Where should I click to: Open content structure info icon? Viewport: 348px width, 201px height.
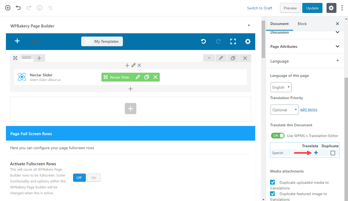40,8
